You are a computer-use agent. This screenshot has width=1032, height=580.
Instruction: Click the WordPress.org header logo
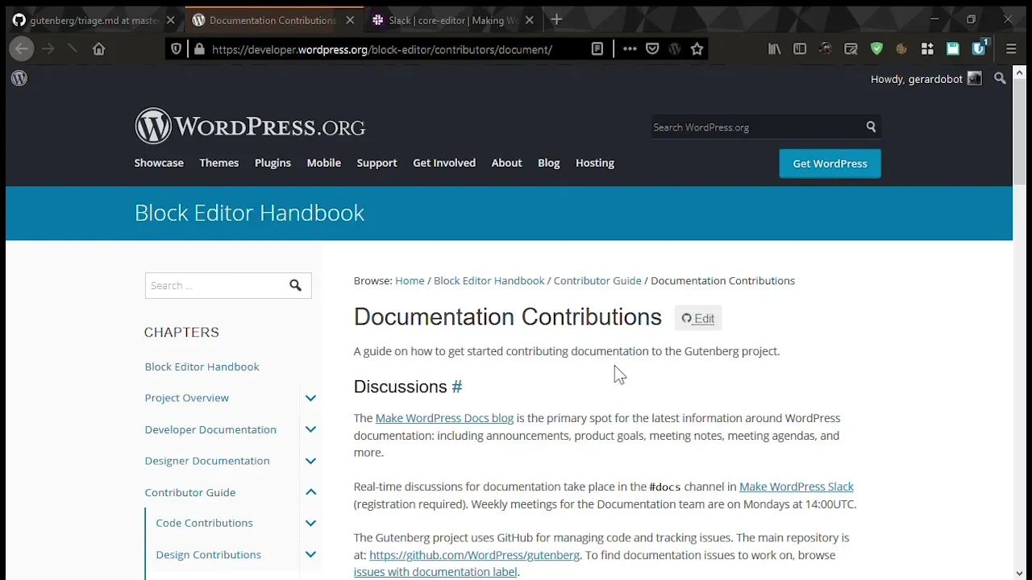click(x=250, y=126)
